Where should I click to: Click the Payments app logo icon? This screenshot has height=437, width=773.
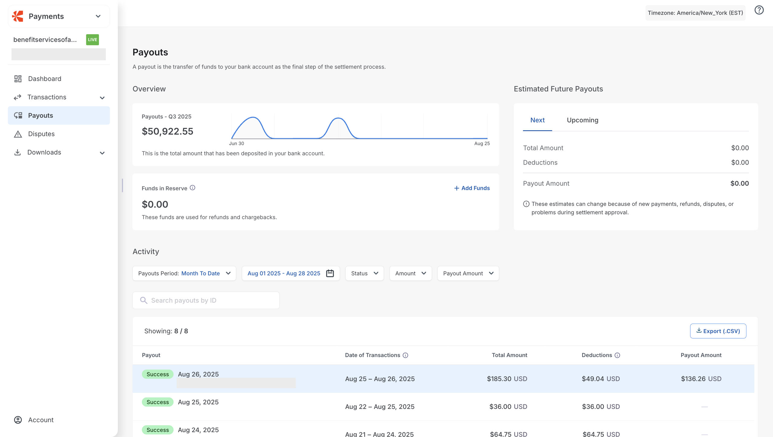coord(18,16)
